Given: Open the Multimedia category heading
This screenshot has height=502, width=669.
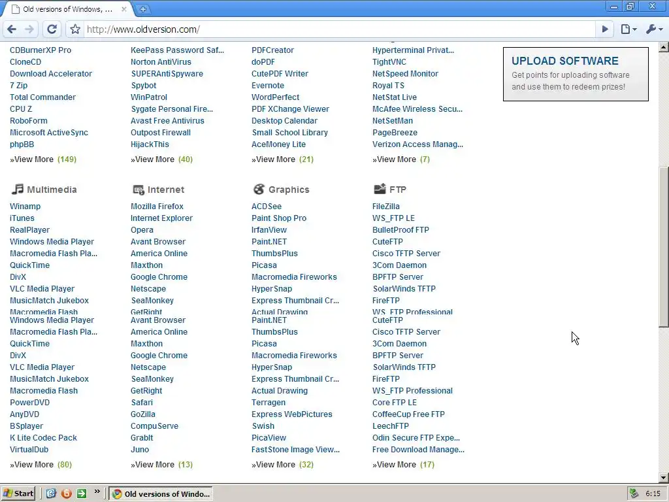Looking at the screenshot, I should 52,190.
